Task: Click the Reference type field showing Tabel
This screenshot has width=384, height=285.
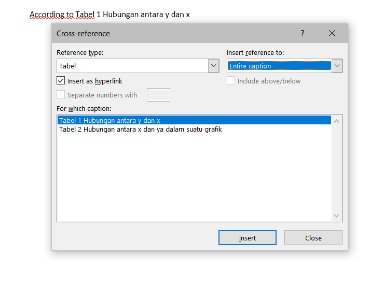Action: (132, 66)
